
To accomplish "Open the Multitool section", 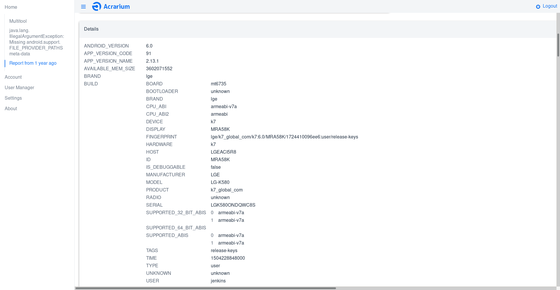I will pyautogui.click(x=18, y=21).
